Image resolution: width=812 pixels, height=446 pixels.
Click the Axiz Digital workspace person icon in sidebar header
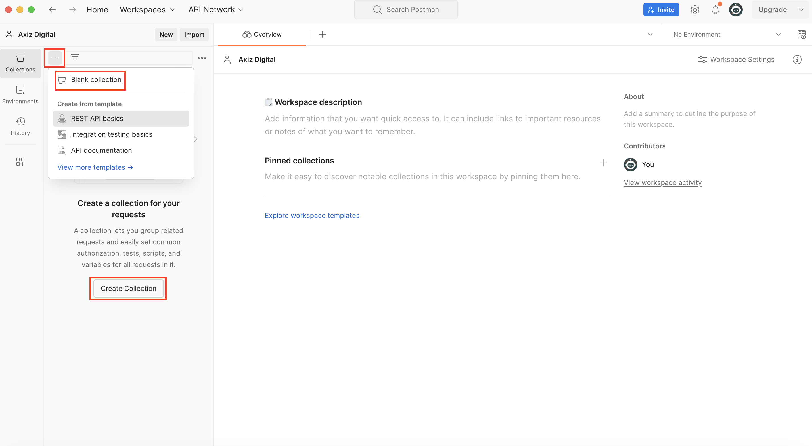pyautogui.click(x=9, y=35)
